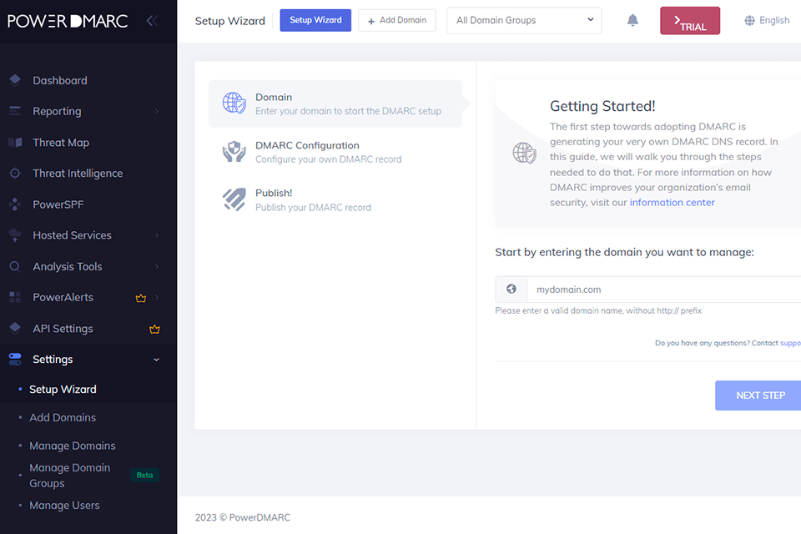Collapse the Settings submenu chevron
This screenshot has height=534, width=801.
click(156, 360)
